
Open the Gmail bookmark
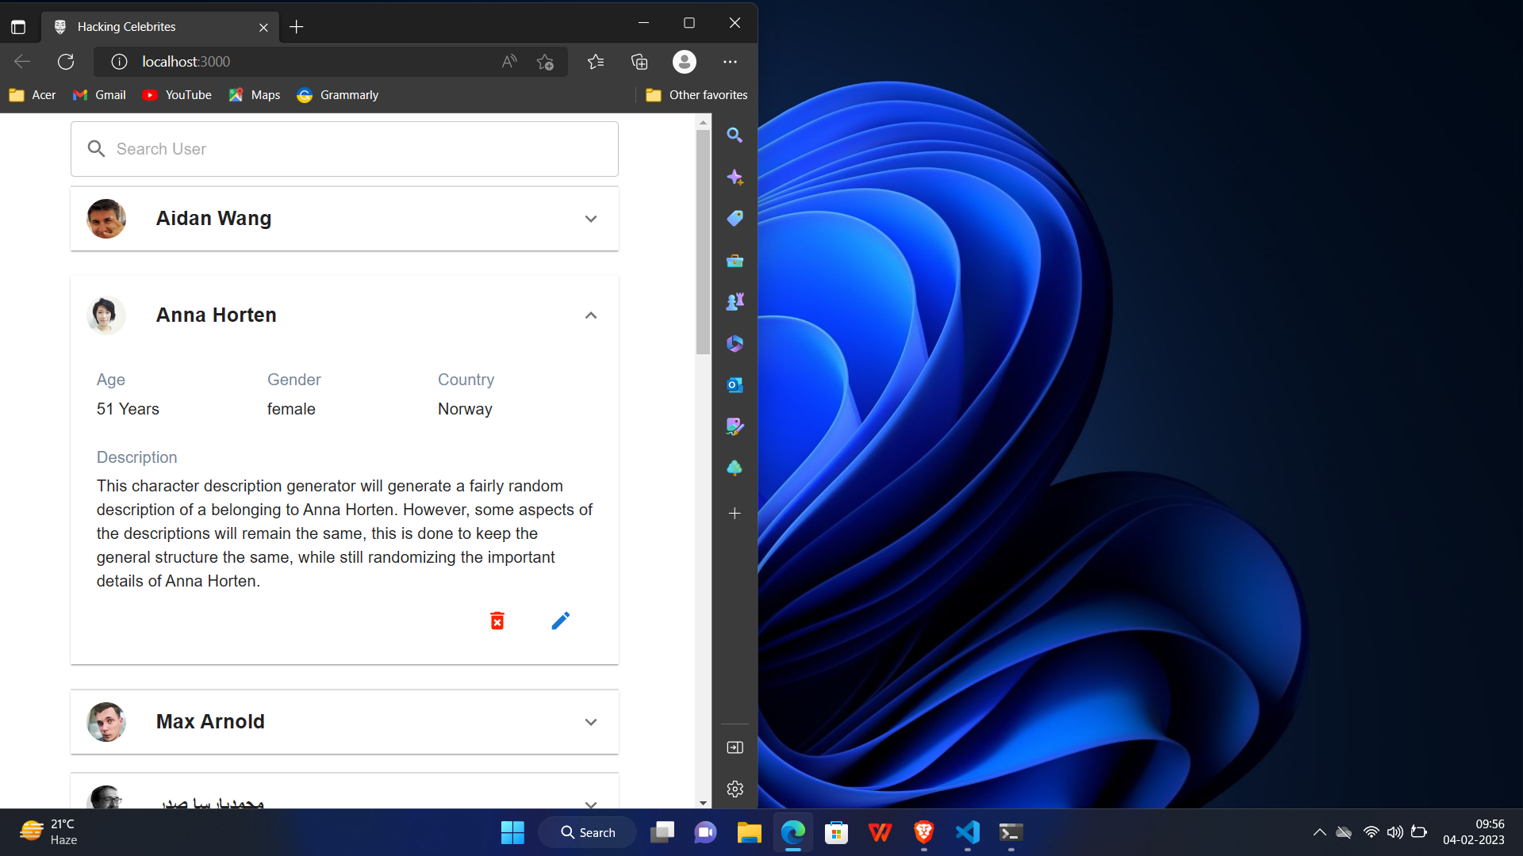[100, 95]
